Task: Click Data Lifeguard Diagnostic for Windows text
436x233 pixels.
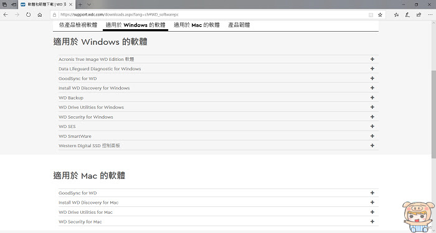Action: pos(100,69)
